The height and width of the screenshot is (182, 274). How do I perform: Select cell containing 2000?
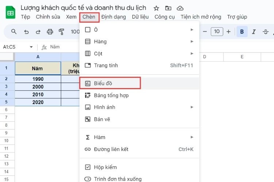tap(38, 87)
